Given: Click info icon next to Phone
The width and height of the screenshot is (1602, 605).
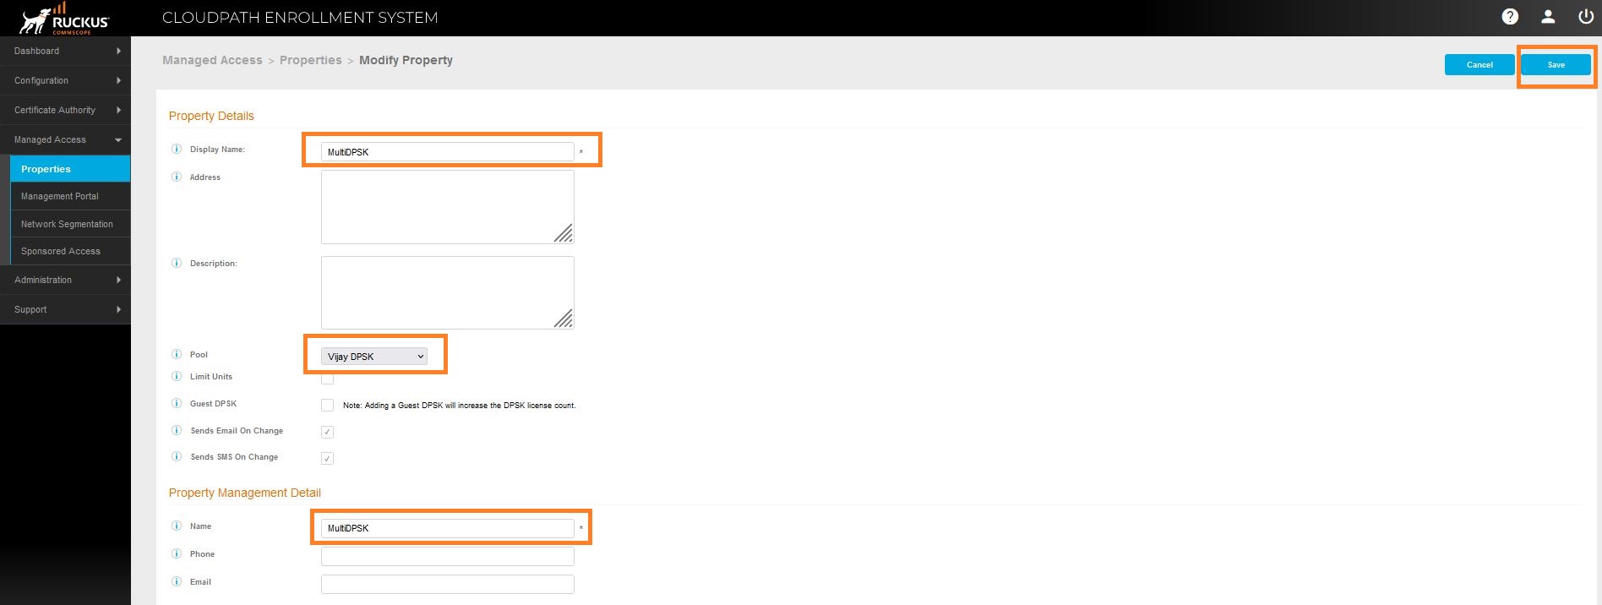Looking at the screenshot, I should coord(177,553).
